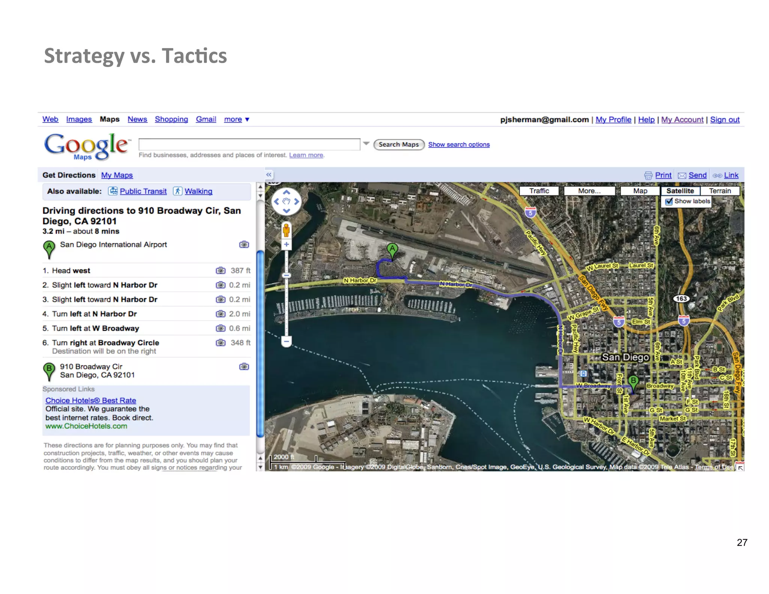Select the Get Directions tab
Screen dimensions: 769x594
69,175
